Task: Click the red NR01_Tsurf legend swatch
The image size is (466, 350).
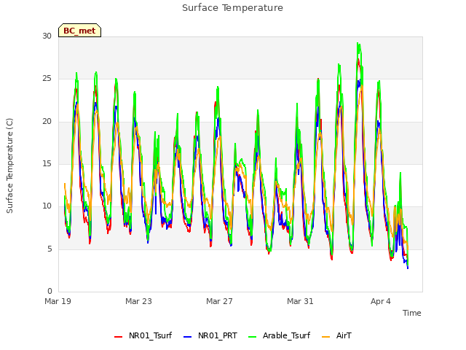Action: (x=118, y=337)
